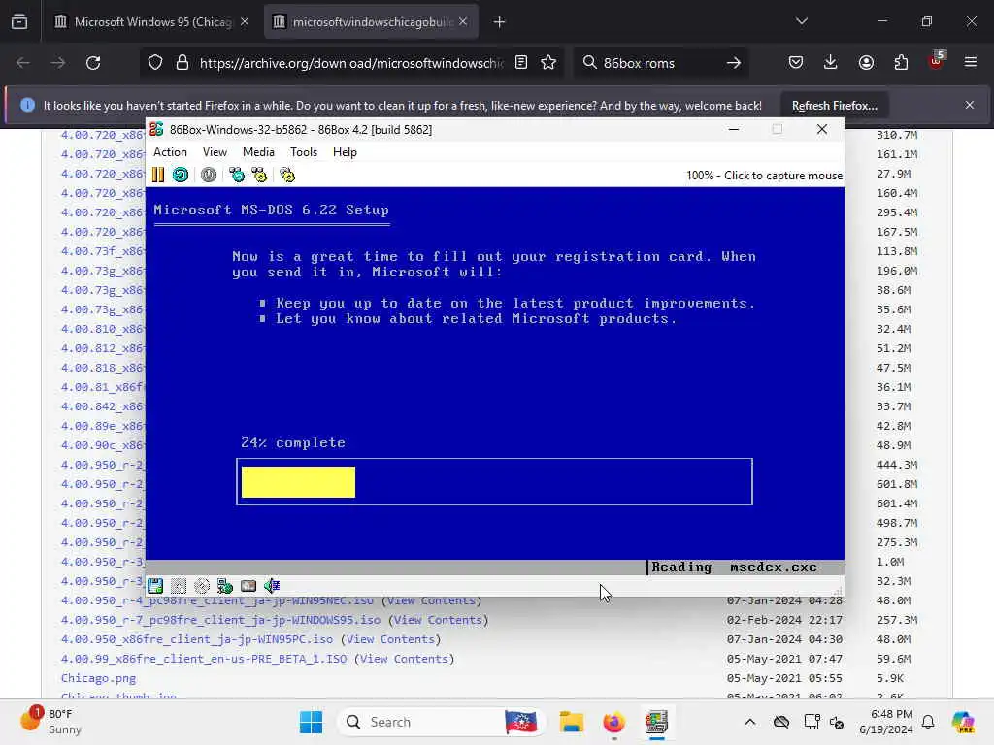The width and height of the screenshot is (994, 745).
Task: Open the Action menu in 86Box
Action: [x=171, y=152]
